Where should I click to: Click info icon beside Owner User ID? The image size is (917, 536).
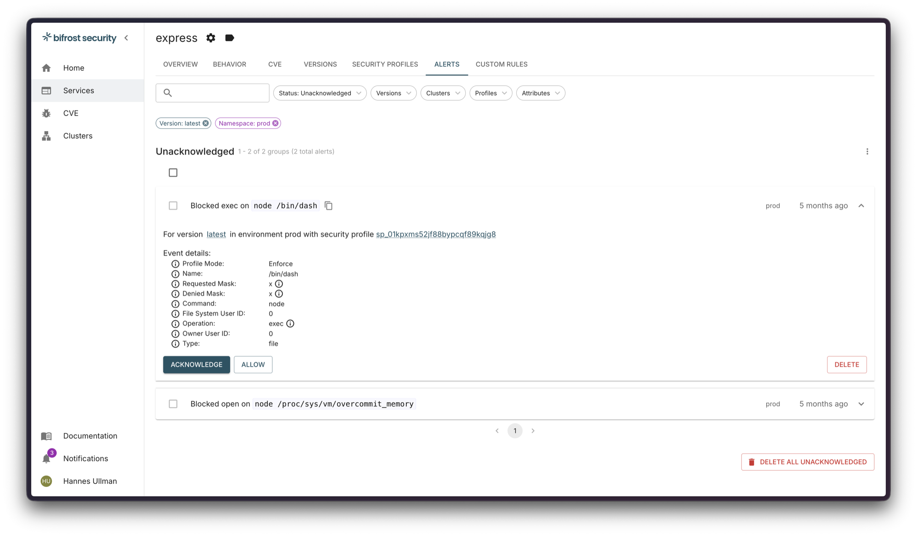pyautogui.click(x=175, y=334)
